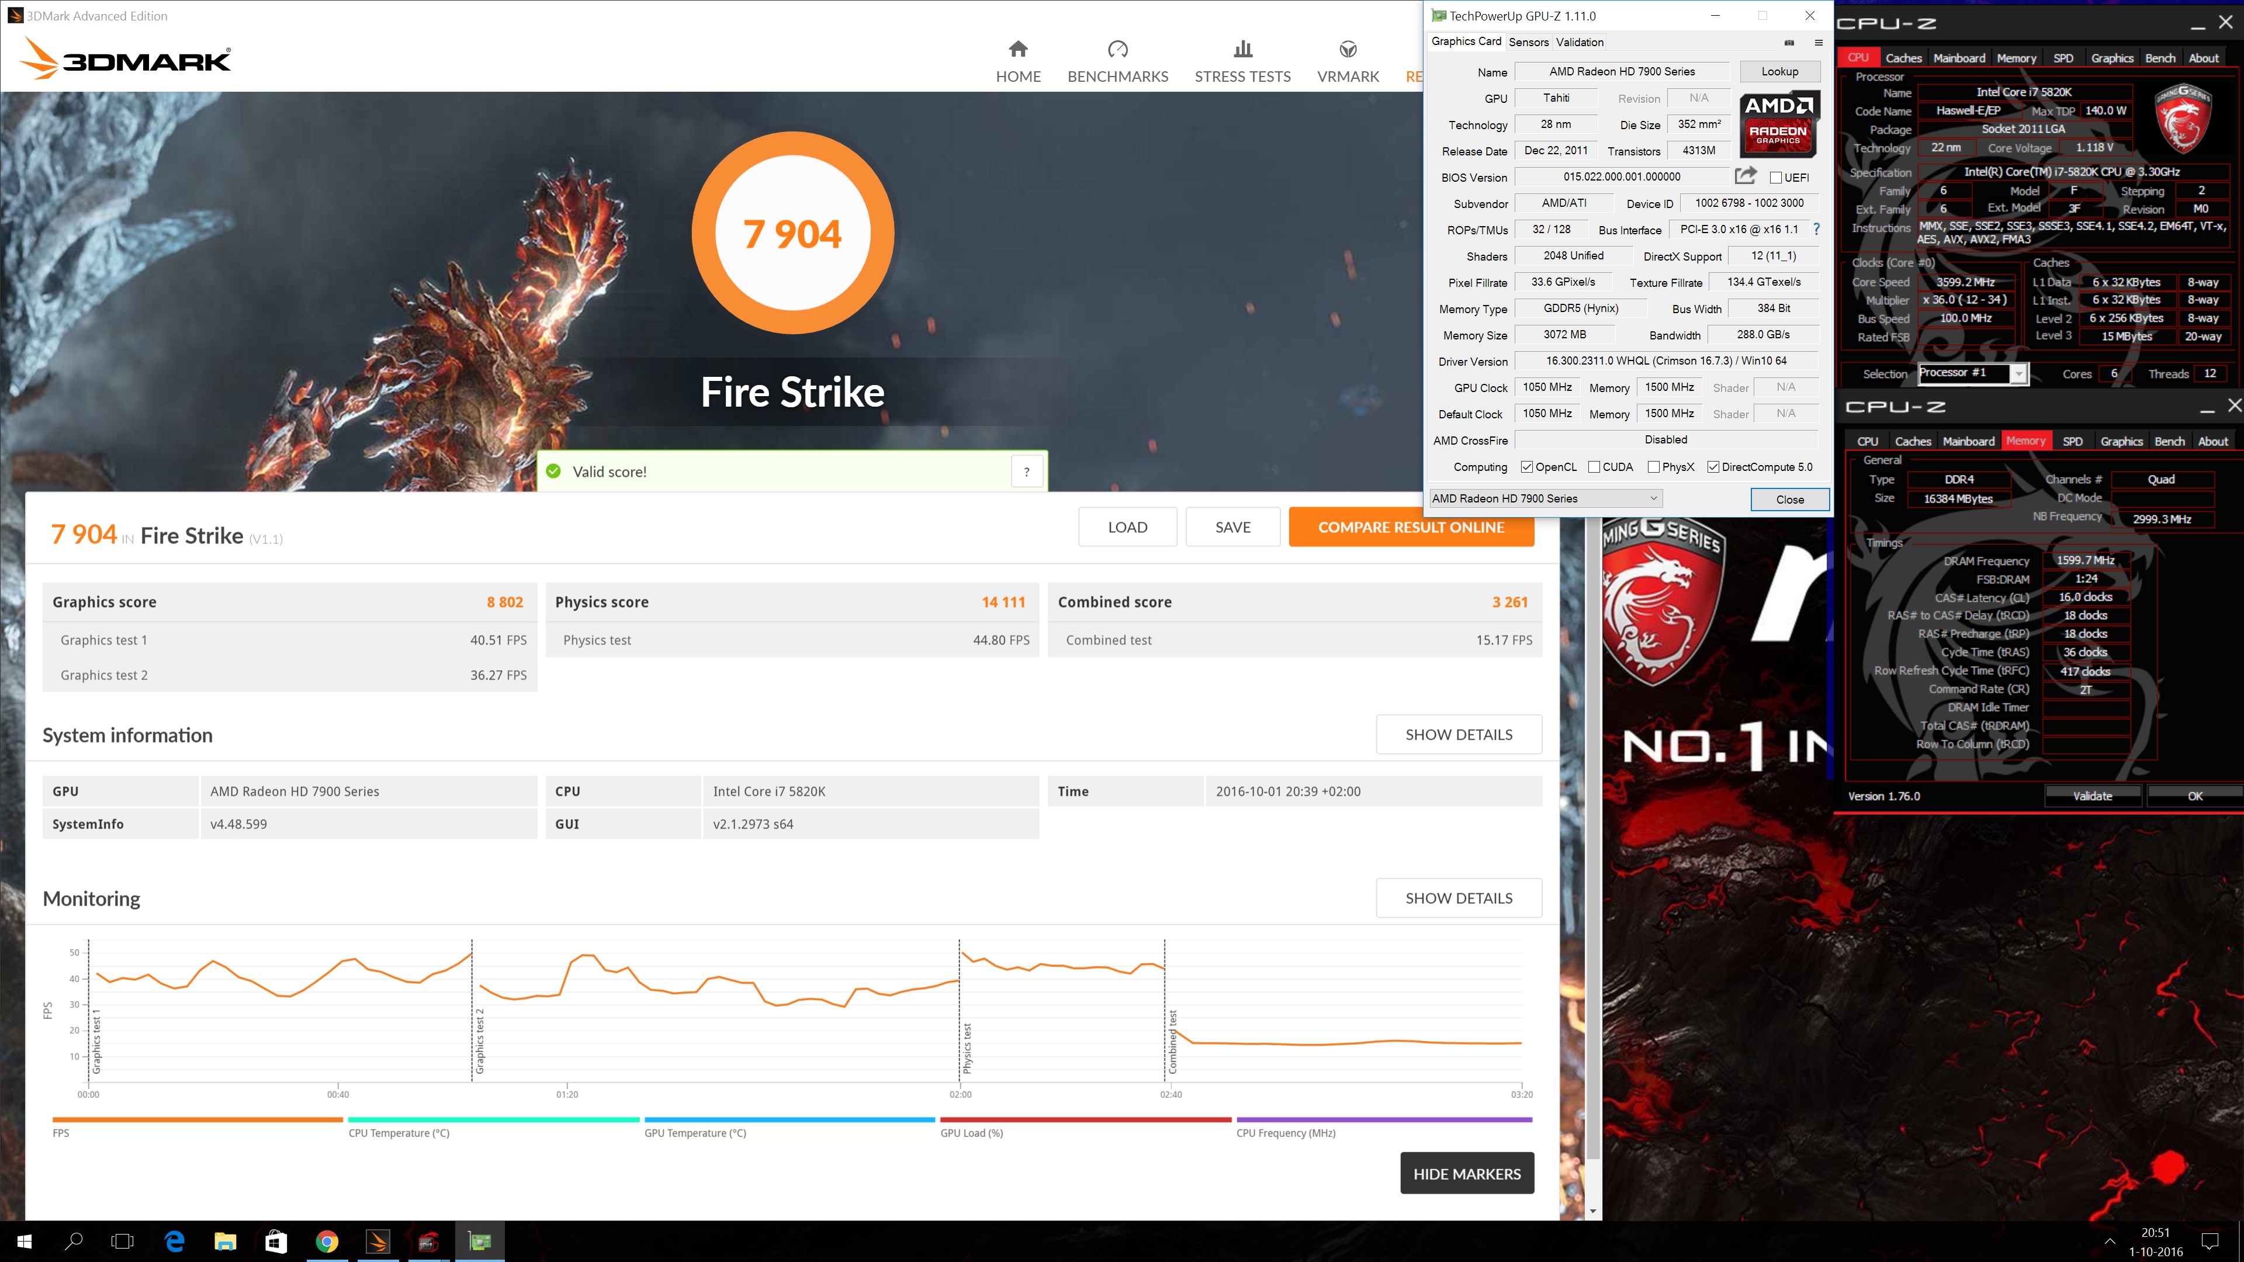Open Task View on taskbar

123,1241
